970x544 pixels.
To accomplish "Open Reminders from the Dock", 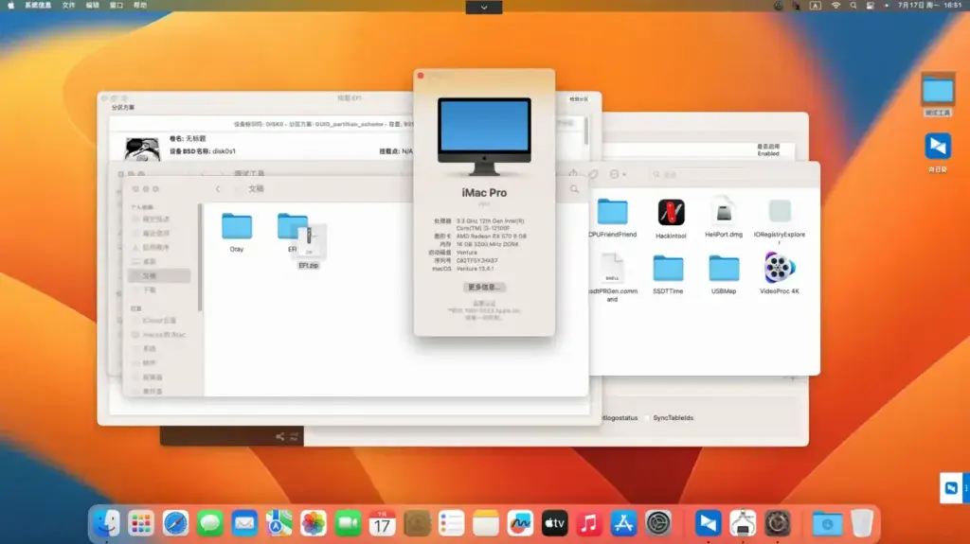I will pyautogui.click(x=452, y=523).
